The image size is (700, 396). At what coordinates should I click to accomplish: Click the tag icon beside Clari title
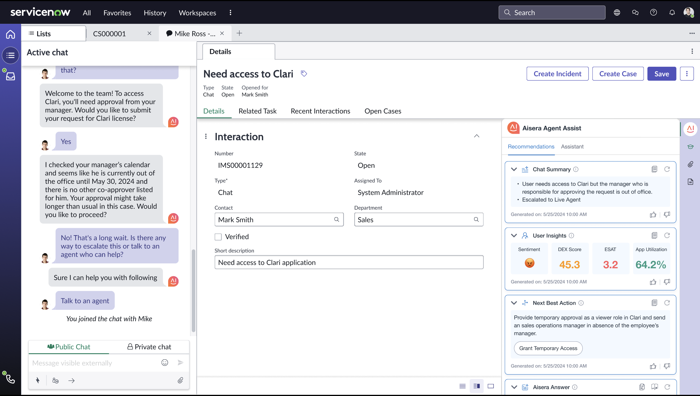(304, 74)
